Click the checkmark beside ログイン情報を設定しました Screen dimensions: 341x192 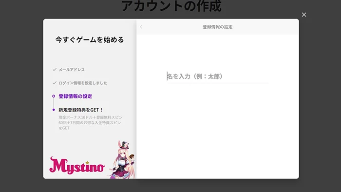tap(55, 83)
